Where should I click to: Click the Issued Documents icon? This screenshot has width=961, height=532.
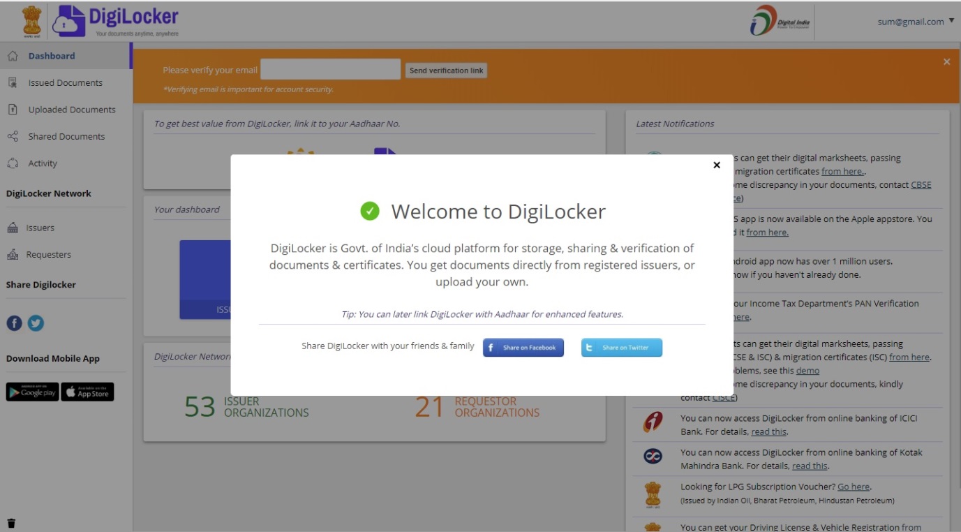tap(13, 82)
